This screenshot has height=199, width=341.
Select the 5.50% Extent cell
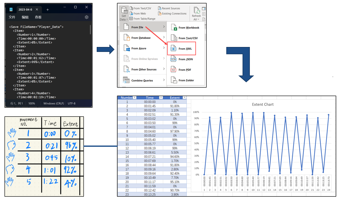click(175, 152)
